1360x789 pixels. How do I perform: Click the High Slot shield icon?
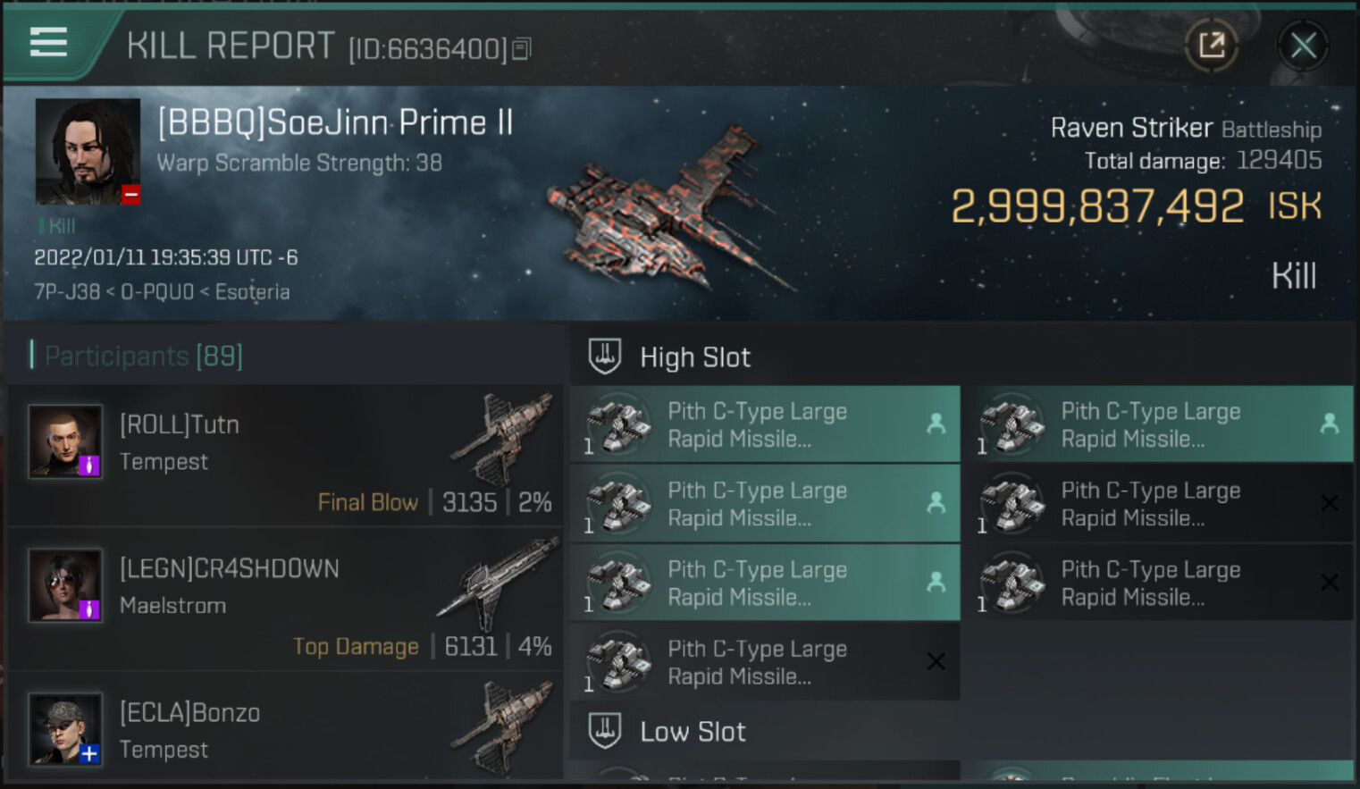(605, 357)
